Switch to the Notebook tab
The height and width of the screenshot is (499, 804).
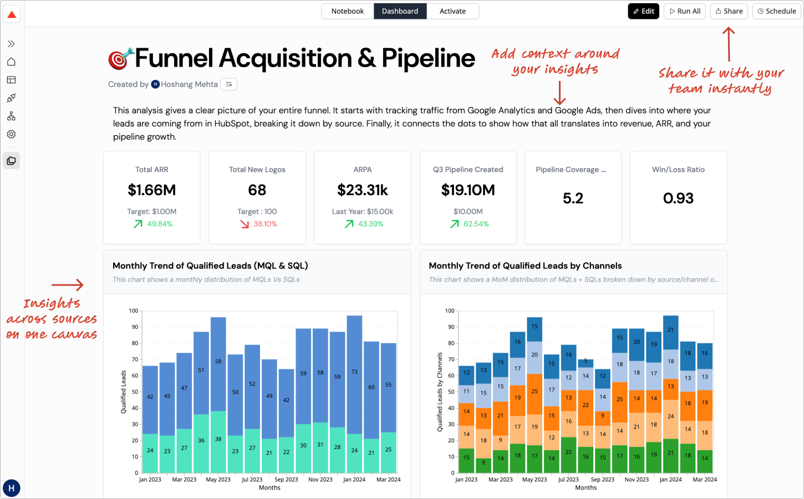348,11
